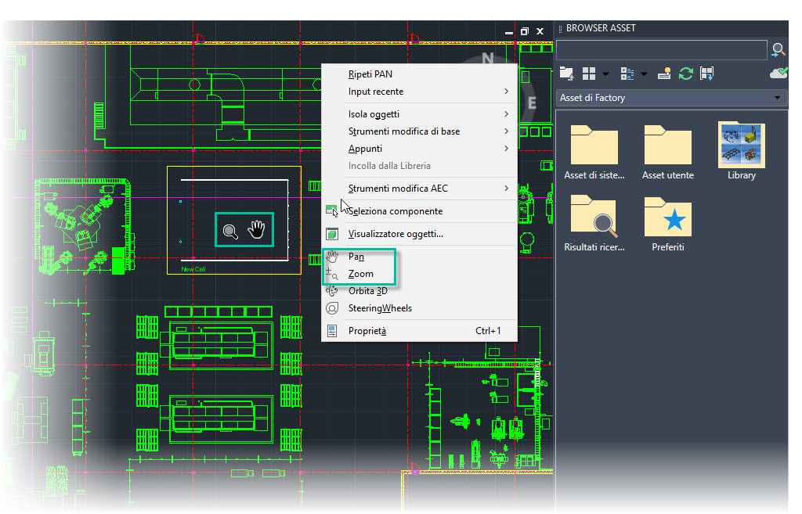Open SteeringWheels navigation

click(381, 307)
